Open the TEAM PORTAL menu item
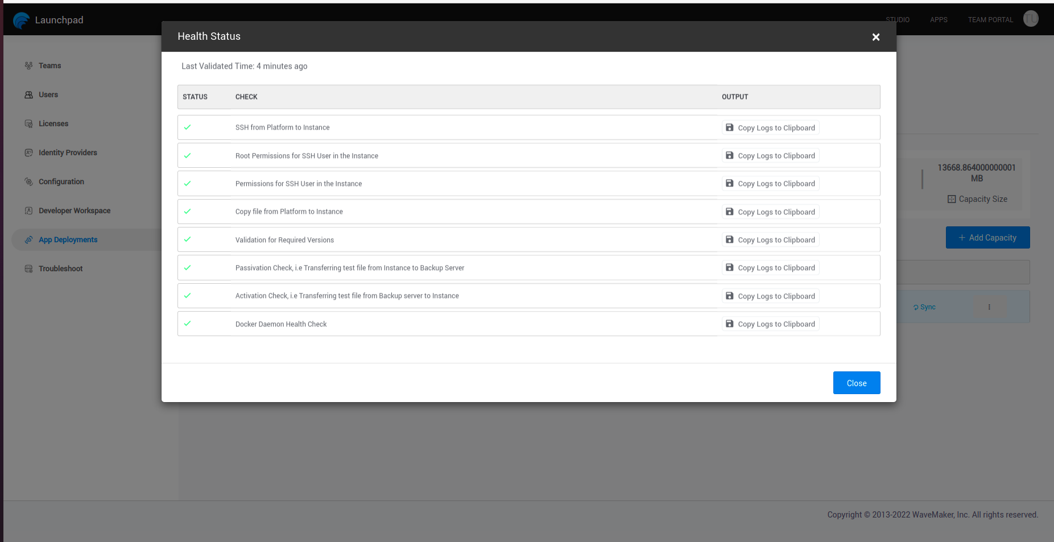Viewport: 1054px width, 542px height. point(990,19)
